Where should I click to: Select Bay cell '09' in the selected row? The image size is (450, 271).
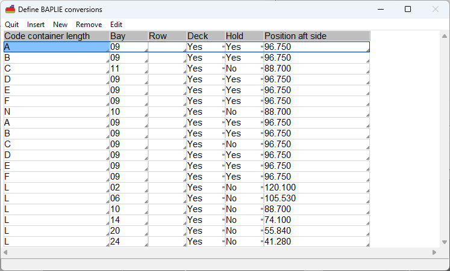(129, 47)
